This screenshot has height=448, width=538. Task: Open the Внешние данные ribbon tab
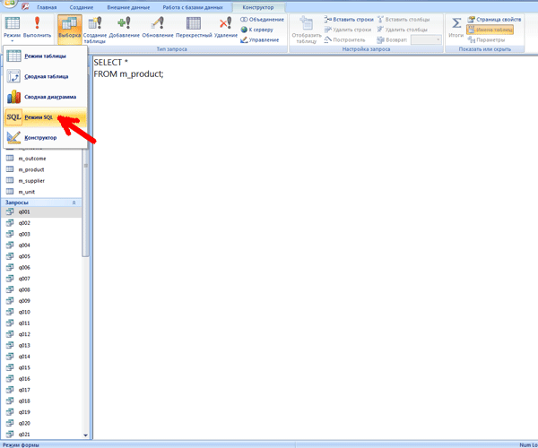(x=126, y=6)
